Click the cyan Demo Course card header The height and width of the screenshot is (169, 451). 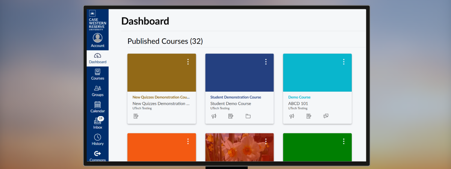(x=317, y=72)
